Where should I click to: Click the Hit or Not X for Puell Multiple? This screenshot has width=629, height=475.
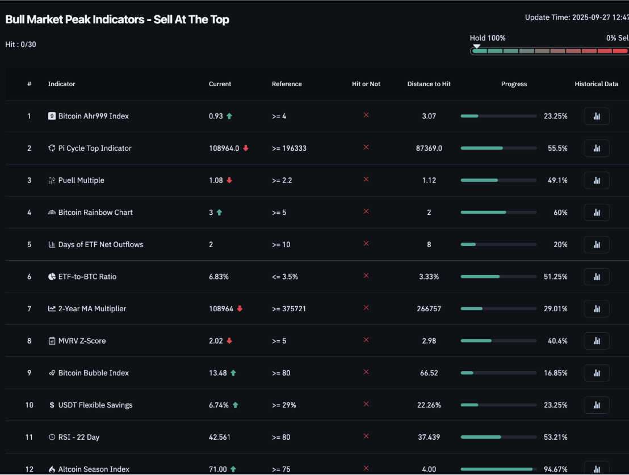pyautogui.click(x=366, y=180)
